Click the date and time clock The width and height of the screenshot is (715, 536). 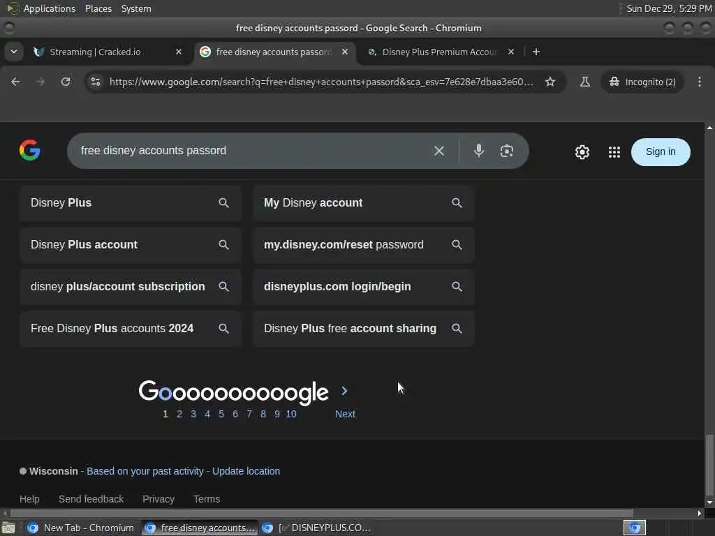(x=668, y=8)
